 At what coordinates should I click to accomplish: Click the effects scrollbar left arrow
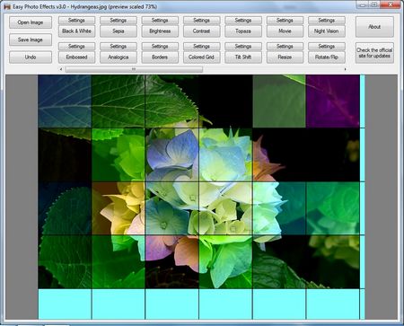(61, 69)
